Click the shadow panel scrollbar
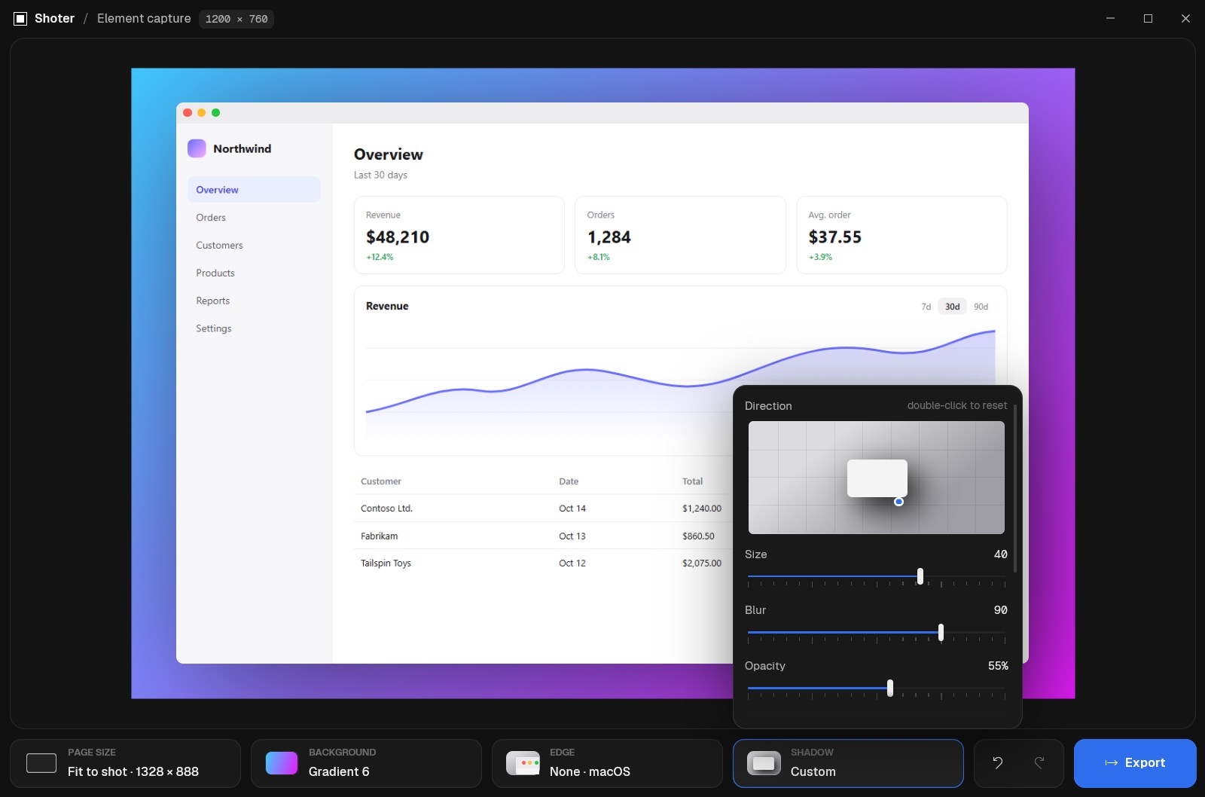Screen dimensions: 1205x797 (x=1016, y=488)
